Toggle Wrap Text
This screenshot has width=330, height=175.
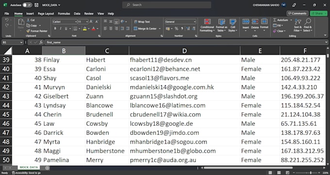tap(142, 22)
